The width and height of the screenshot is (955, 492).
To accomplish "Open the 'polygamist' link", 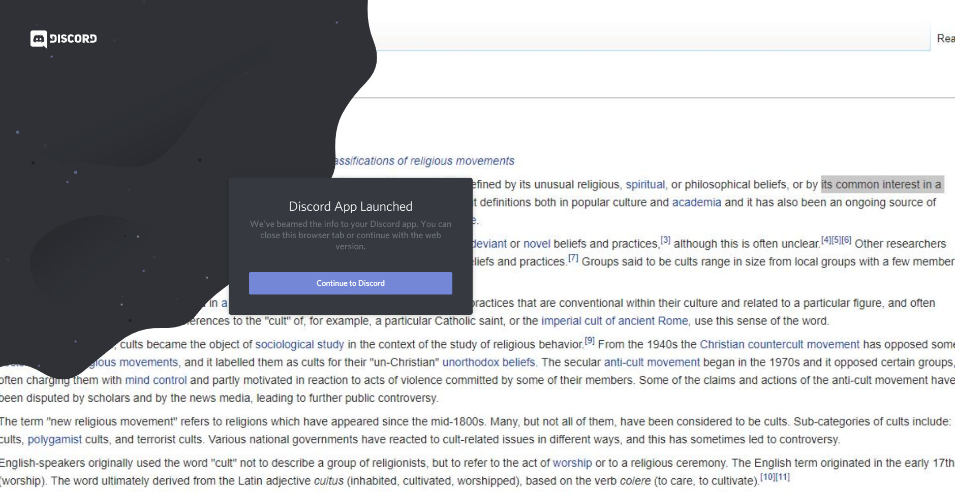I will tap(54, 440).
